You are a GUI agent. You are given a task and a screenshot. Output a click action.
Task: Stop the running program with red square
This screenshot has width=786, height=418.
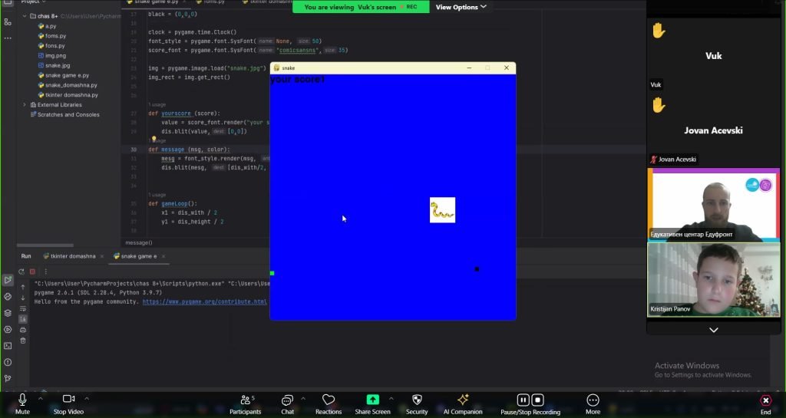coord(32,272)
